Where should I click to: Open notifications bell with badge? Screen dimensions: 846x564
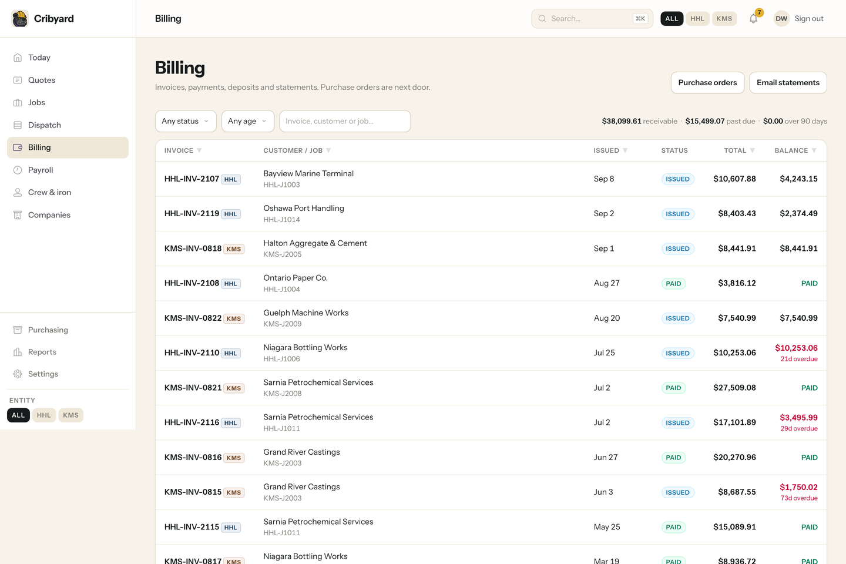click(754, 19)
